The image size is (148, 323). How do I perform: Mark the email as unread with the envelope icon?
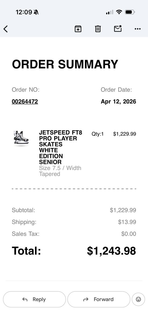[x=118, y=29]
